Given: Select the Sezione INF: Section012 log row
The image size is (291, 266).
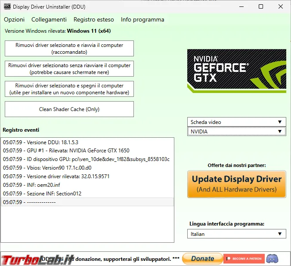Looking at the screenshot, I should point(87,193).
